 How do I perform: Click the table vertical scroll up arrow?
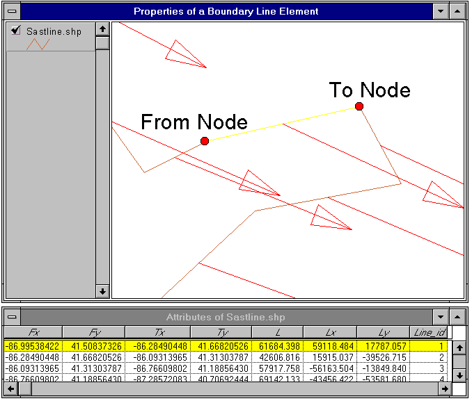[459, 347]
